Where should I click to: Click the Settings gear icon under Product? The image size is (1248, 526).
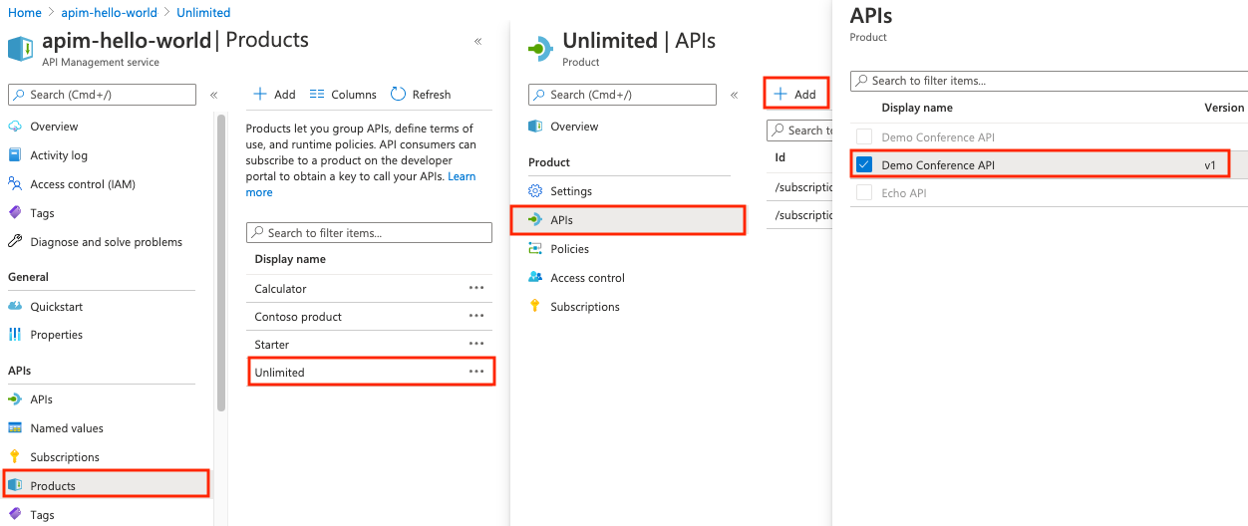[x=535, y=191]
